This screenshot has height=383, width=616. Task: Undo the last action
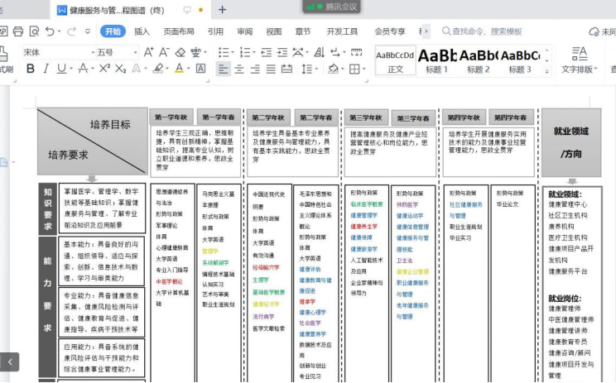point(51,31)
